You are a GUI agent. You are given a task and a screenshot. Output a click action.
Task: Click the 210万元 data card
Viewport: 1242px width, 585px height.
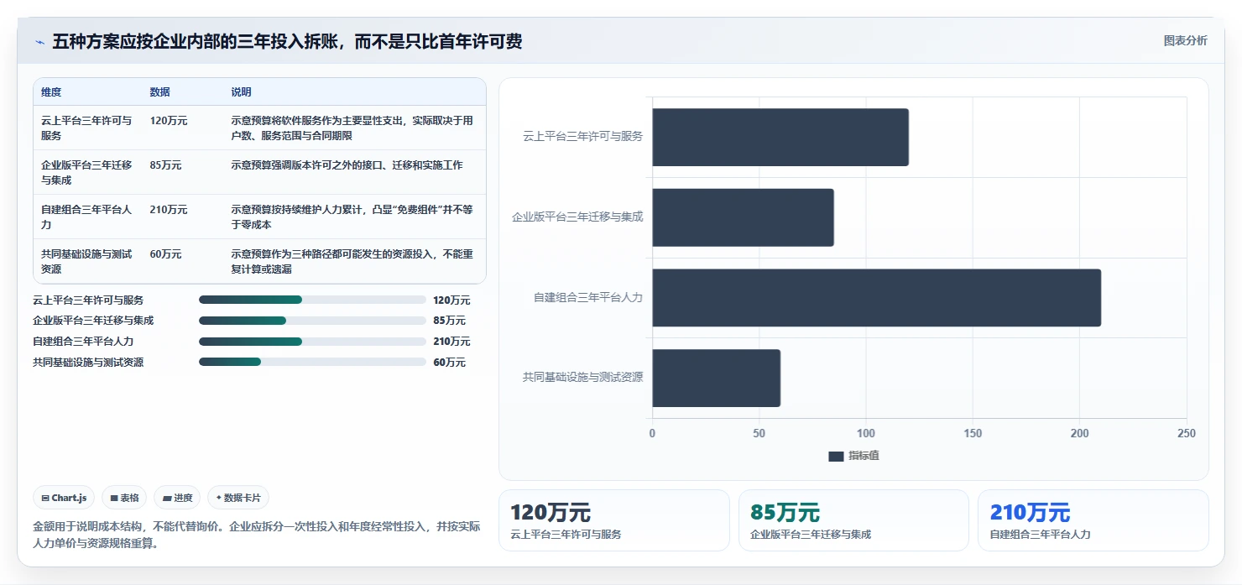(1093, 520)
